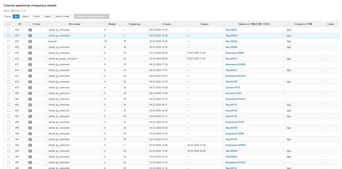This screenshot has height=169, width=342.
Task: Click the status badge in row 422
Action: (30, 41)
